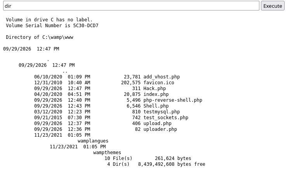Click date 06/10/2020 of add_vhost.php
Viewport: 292px width, 172px height.
click(48, 77)
